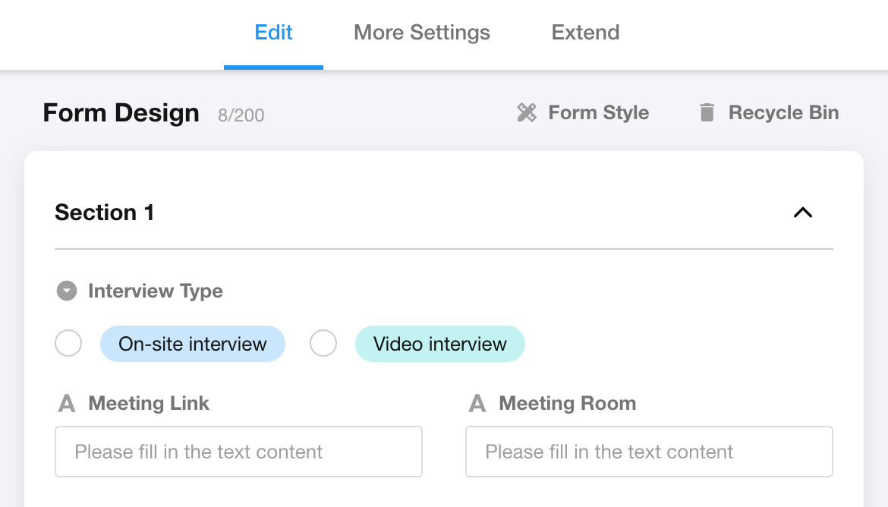Click the blue On-site interview tag
The width and height of the screenshot is (888, 507).
coord(193,344)
